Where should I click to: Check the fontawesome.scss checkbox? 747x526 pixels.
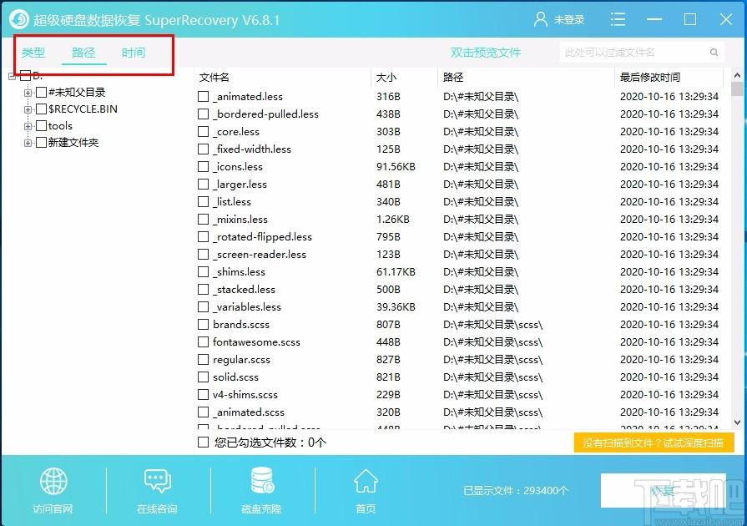coord(204,342)
